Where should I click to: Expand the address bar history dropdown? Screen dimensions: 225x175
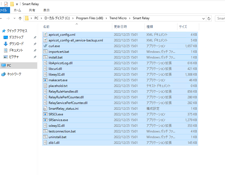pos(203,18)
